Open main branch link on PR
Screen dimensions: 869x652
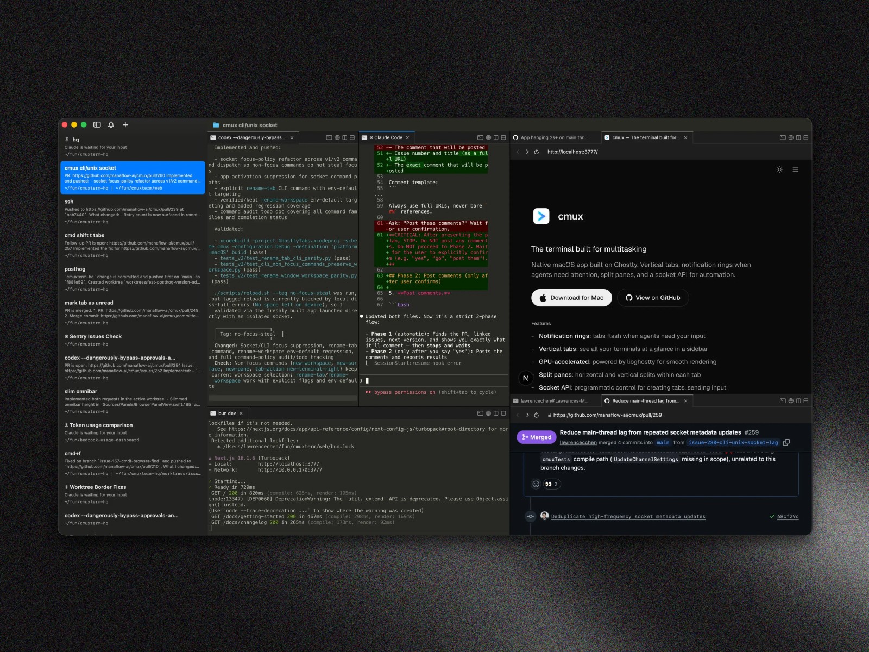[663, 443]
